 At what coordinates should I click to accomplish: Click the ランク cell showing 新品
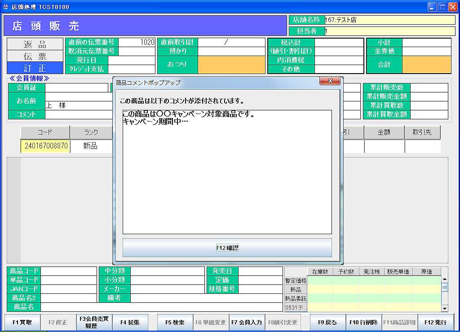coord(91,146)
